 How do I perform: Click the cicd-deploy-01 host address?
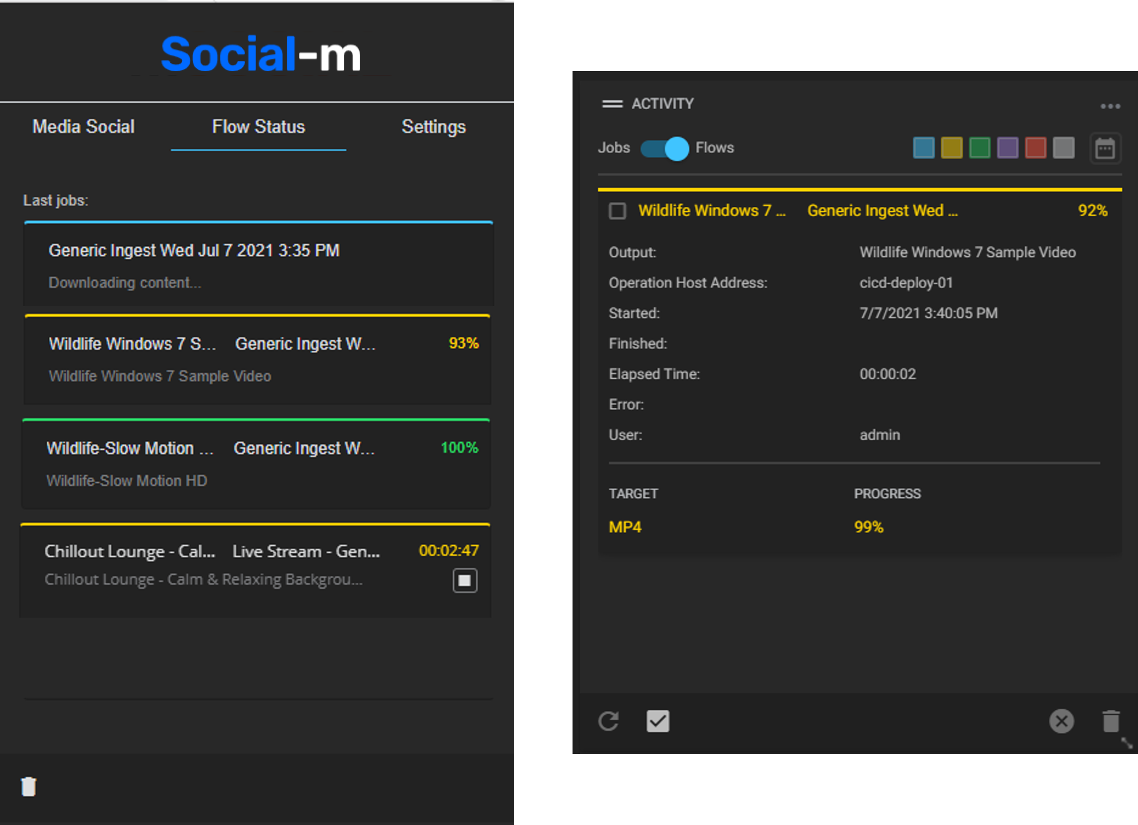tap(906, 283)
